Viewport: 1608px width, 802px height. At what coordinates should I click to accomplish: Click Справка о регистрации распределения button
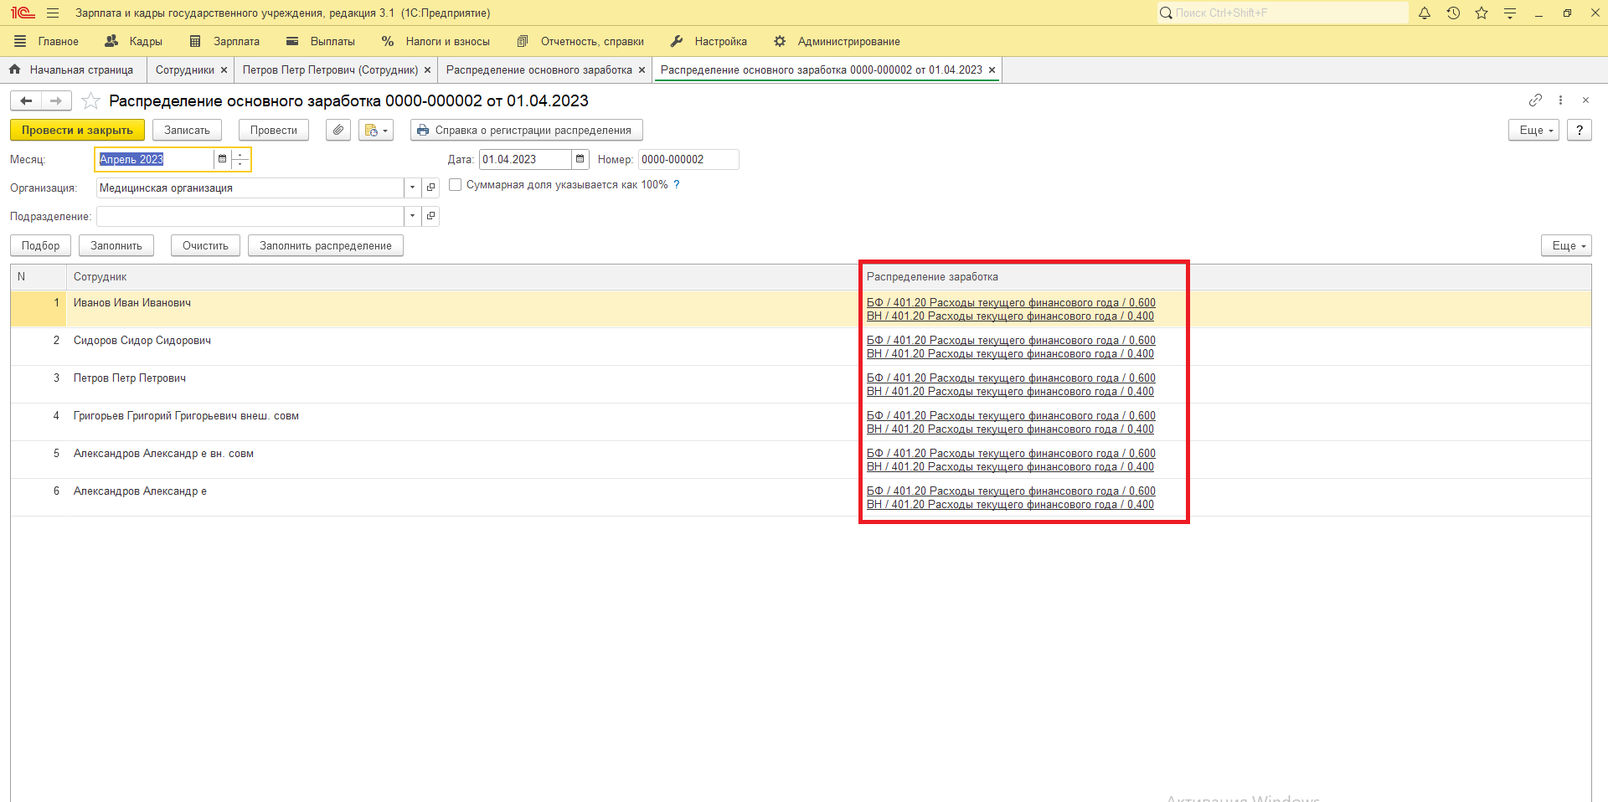coord(527,131)
